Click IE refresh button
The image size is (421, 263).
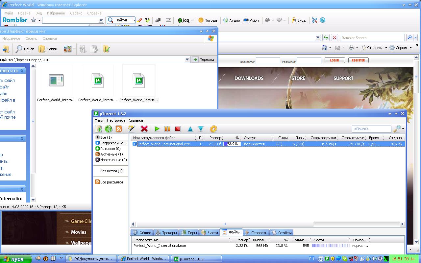point(326,37)
